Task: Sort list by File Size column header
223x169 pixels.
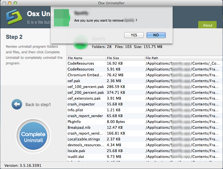Action: [125, 58]
